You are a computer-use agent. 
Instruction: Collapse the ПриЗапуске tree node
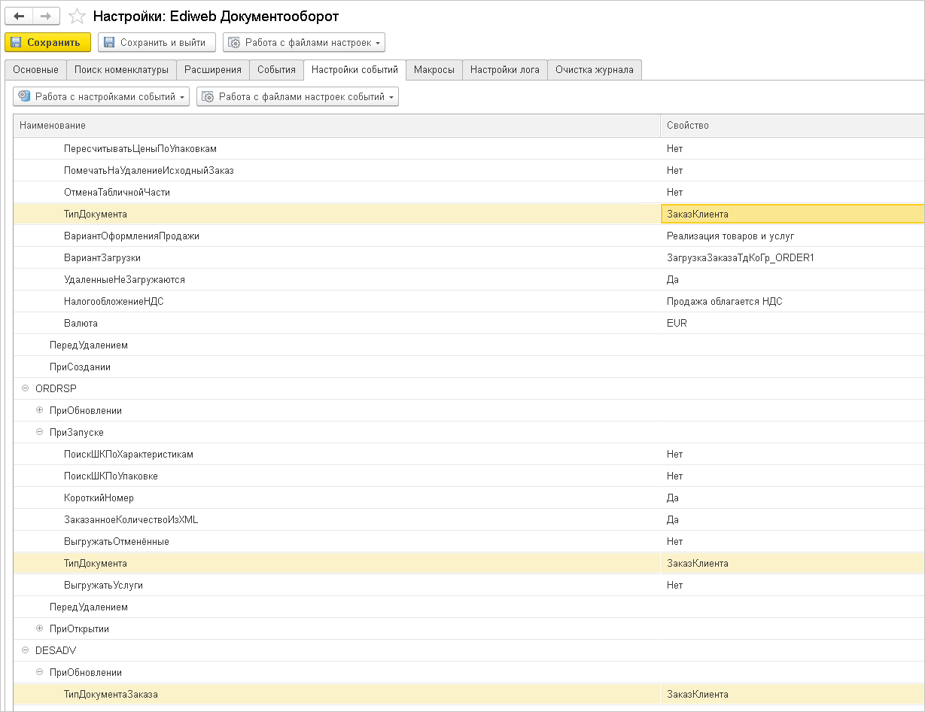click(40, 432)
